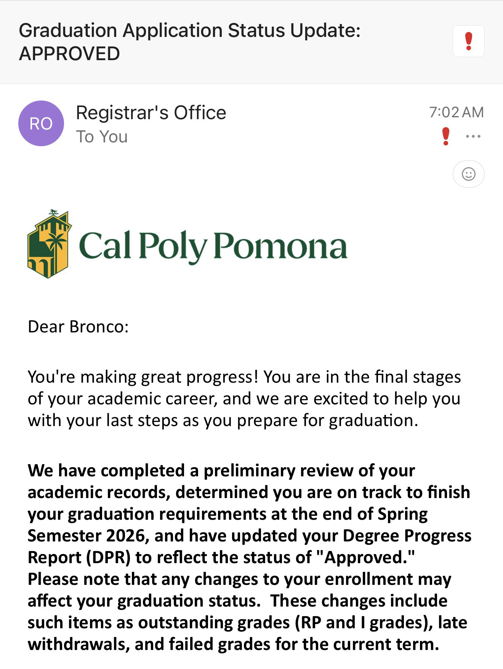
Task: Open the RO sender avatar
Action: pos(41,123)
